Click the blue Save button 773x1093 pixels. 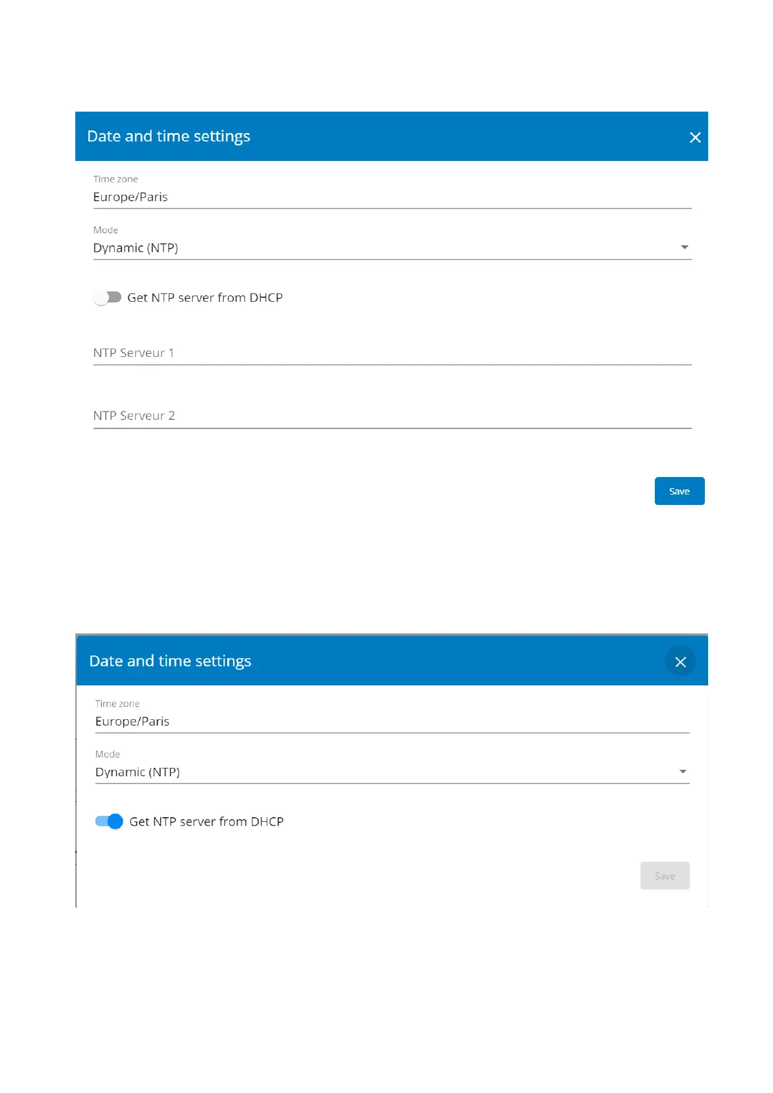(x=679, y=491)
